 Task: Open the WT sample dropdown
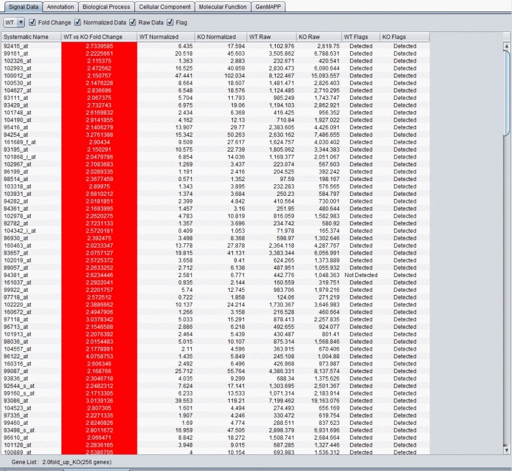tap(14, 22)
